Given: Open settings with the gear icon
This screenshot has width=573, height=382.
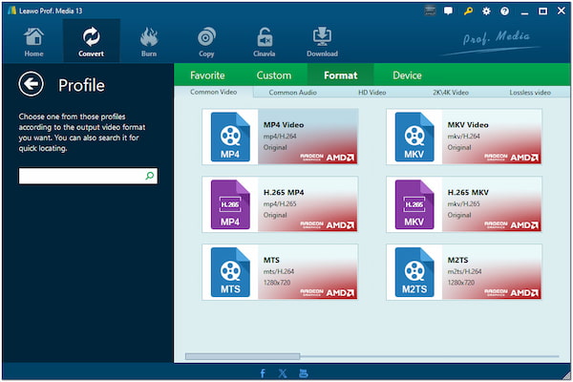Looking at the screenshot, I should coord(486,11).
